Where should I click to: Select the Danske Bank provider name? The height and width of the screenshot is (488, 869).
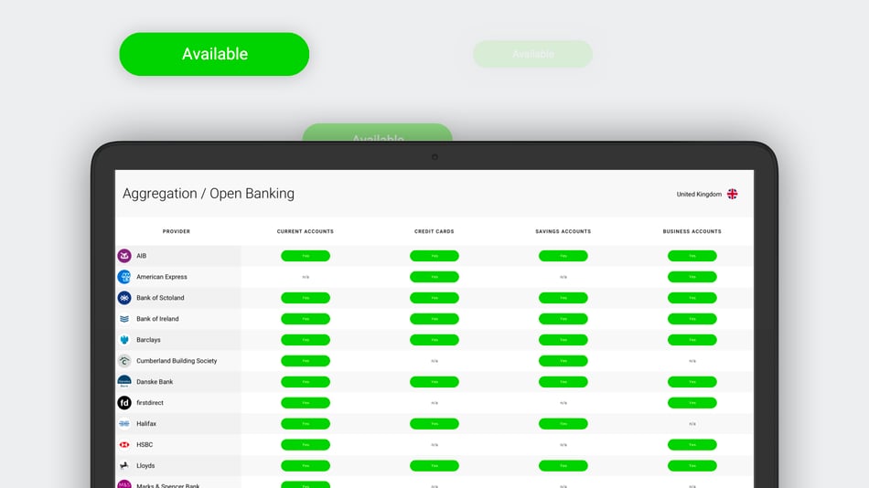tap(155, 382)
